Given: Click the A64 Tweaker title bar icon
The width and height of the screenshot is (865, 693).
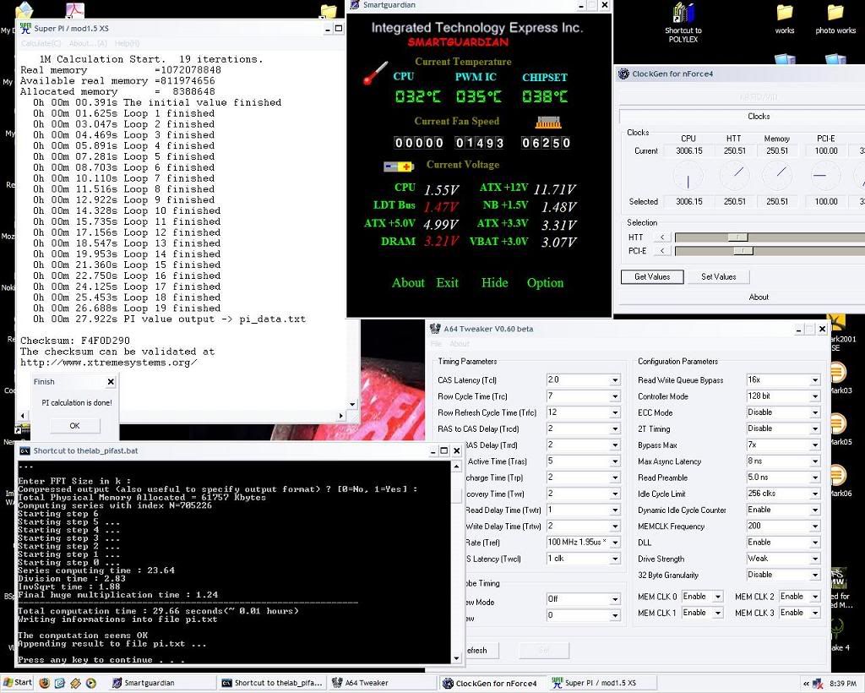Looking at the screenshot, I should pos(435,328).
